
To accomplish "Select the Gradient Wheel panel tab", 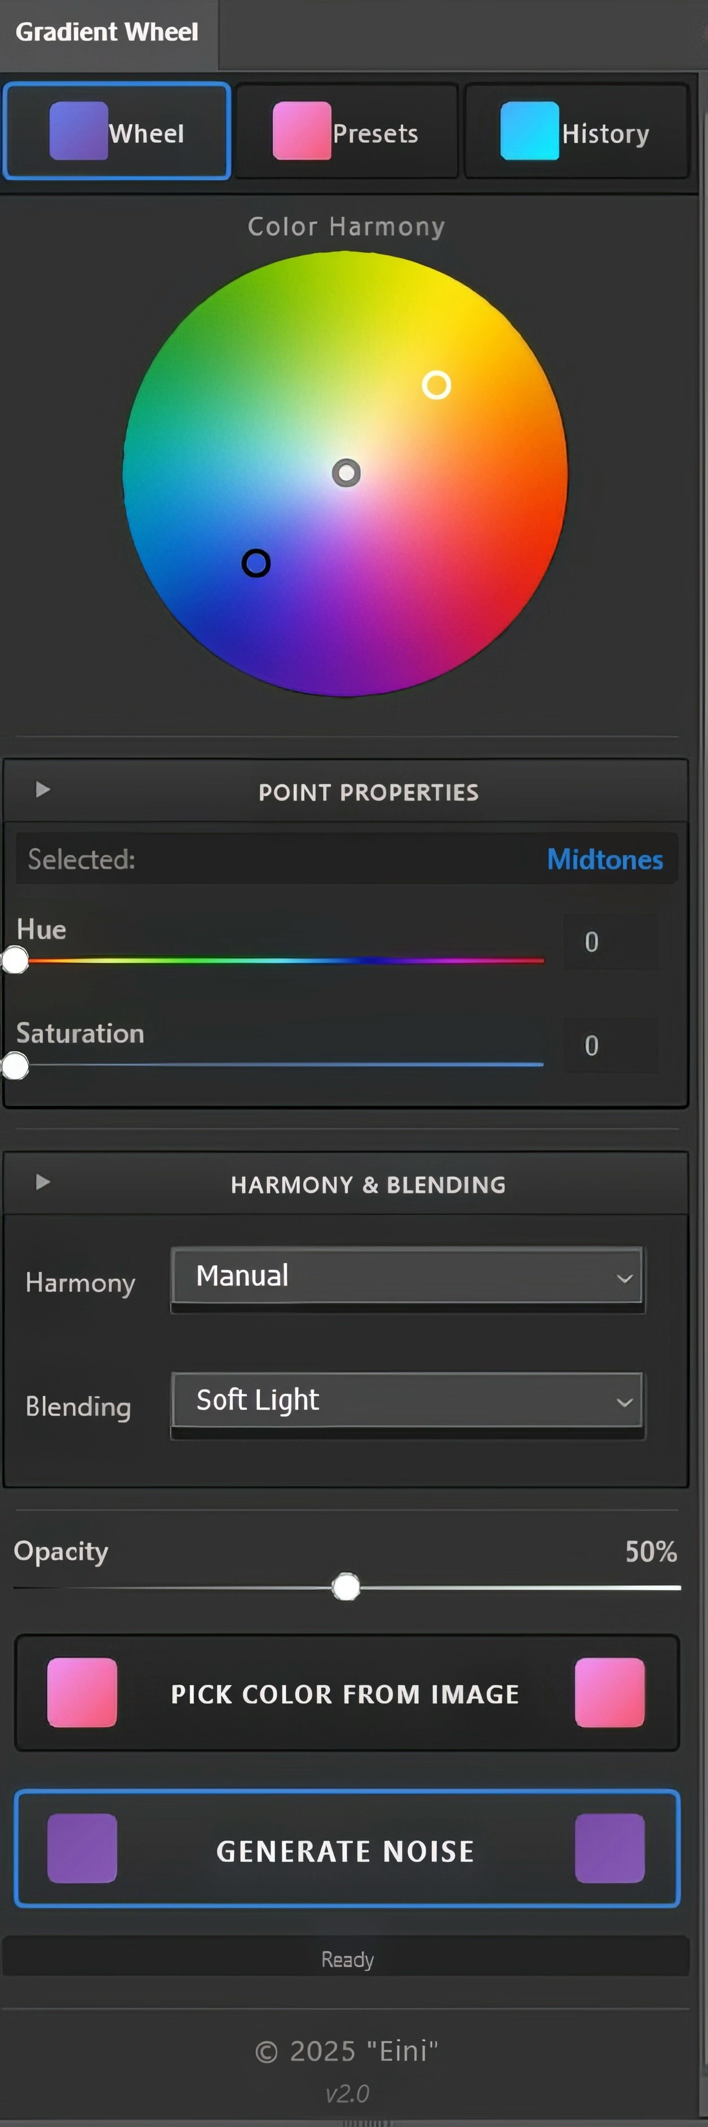I will coord(107,32).
